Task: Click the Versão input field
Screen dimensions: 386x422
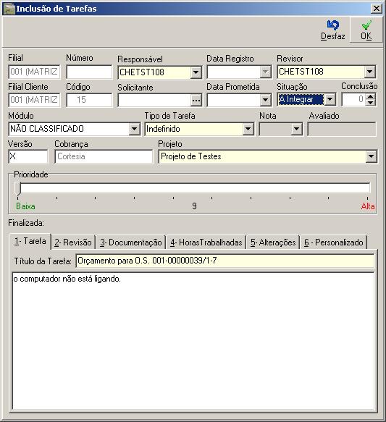Action: point(28,156)
